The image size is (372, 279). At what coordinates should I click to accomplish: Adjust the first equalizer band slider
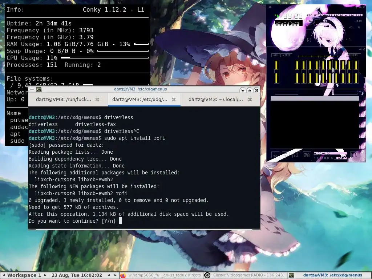coord(297,72)
